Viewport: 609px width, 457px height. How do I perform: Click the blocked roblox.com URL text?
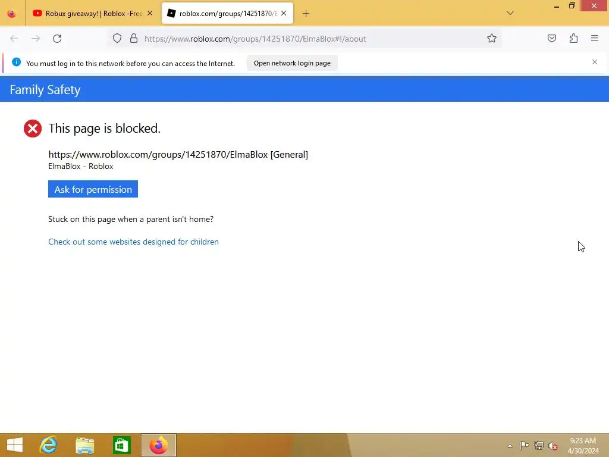(178, 155)
